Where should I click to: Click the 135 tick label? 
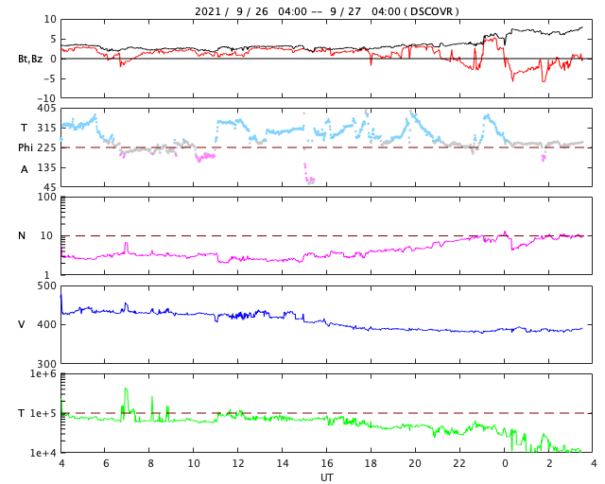click(46, 168)
